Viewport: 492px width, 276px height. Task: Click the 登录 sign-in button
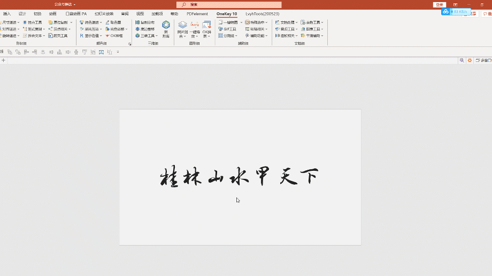point(439,5)
